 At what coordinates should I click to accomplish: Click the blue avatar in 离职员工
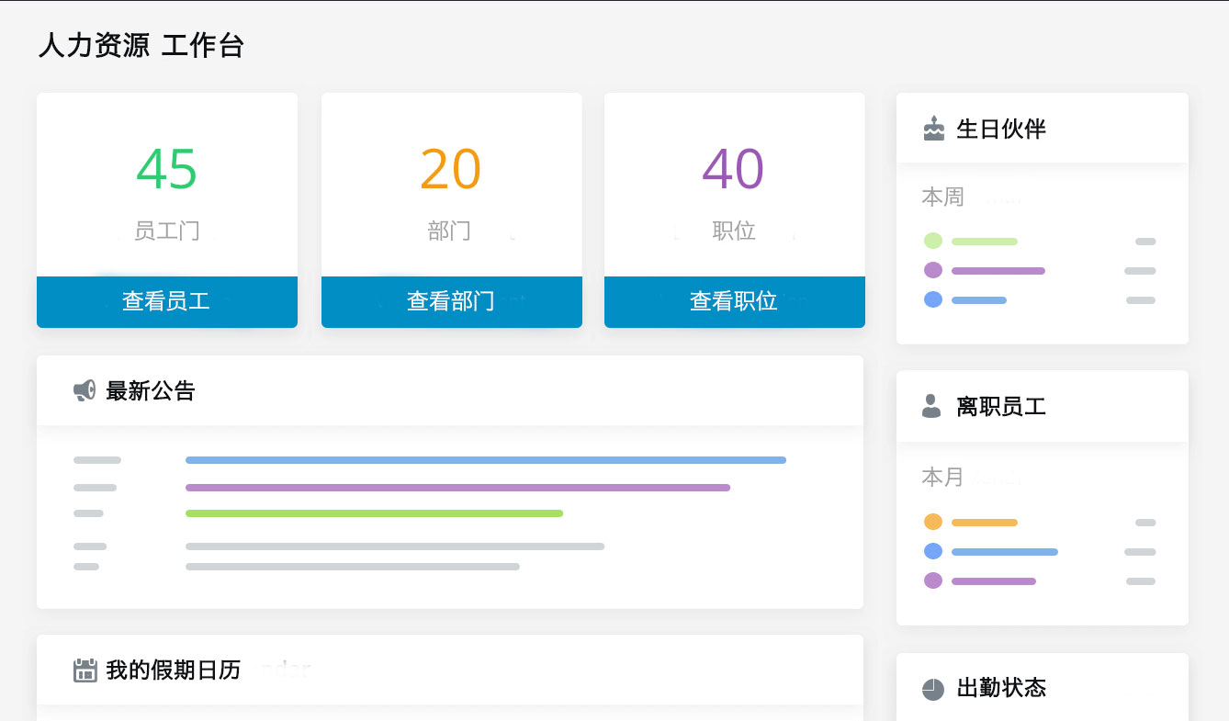click(x=933, y=551)
